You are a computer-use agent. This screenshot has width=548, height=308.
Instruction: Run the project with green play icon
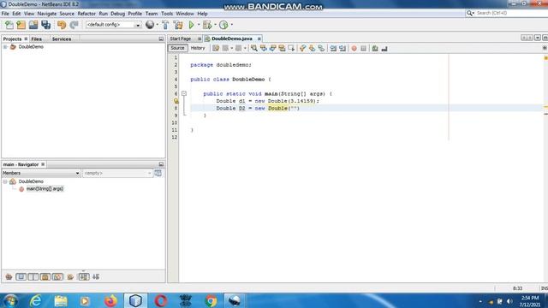point(192,25)
